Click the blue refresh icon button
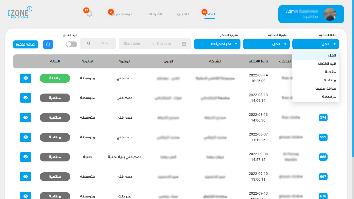 click(48, 44)
